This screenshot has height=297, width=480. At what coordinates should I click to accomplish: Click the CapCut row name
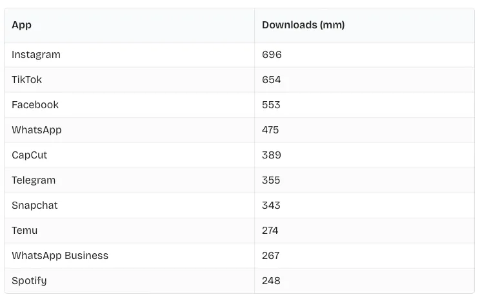29,155
